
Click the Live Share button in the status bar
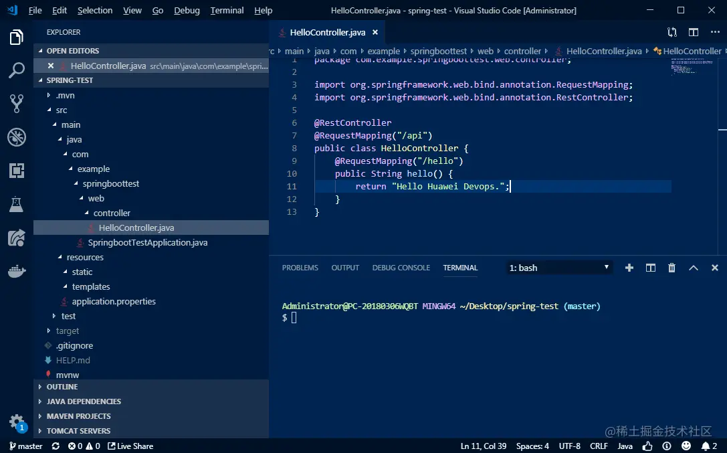point(130,446)
